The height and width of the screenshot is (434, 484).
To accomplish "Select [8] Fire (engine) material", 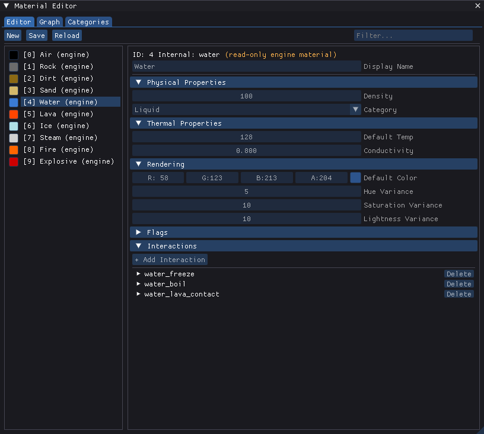I will pos(71,149).
